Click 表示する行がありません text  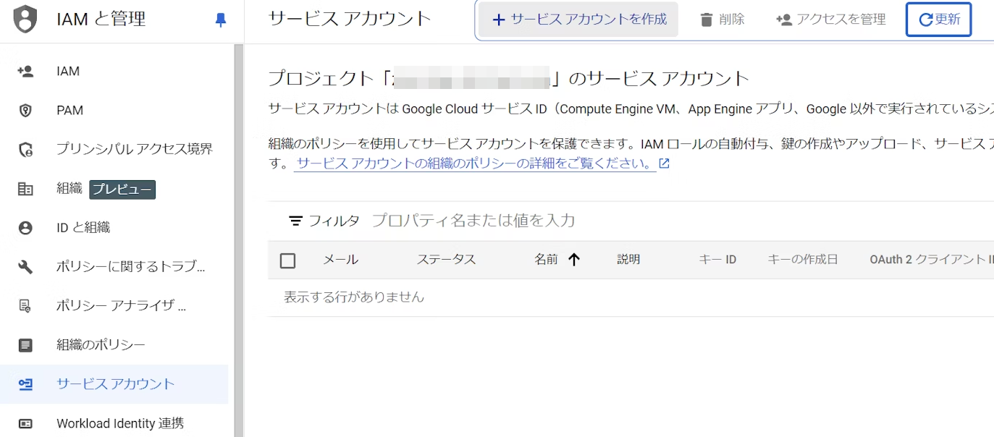pyautogui.click(x=354, y=297)
